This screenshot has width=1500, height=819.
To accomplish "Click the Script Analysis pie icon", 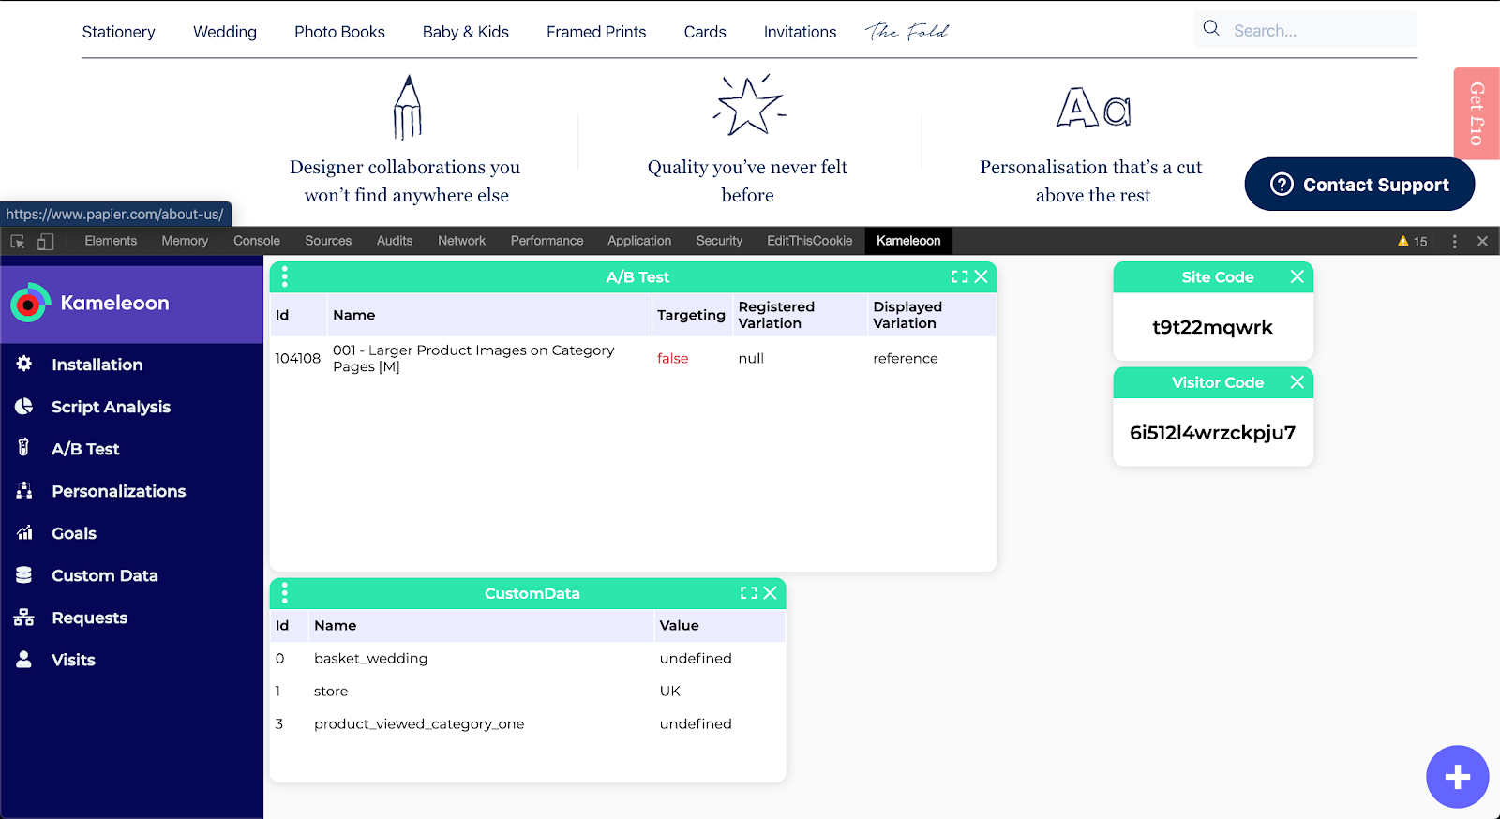I will coord(24,406).
